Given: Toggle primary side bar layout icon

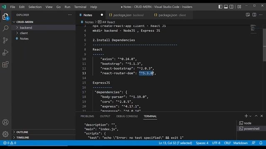Looking at the screenshot, I should [x=220, y=7].
